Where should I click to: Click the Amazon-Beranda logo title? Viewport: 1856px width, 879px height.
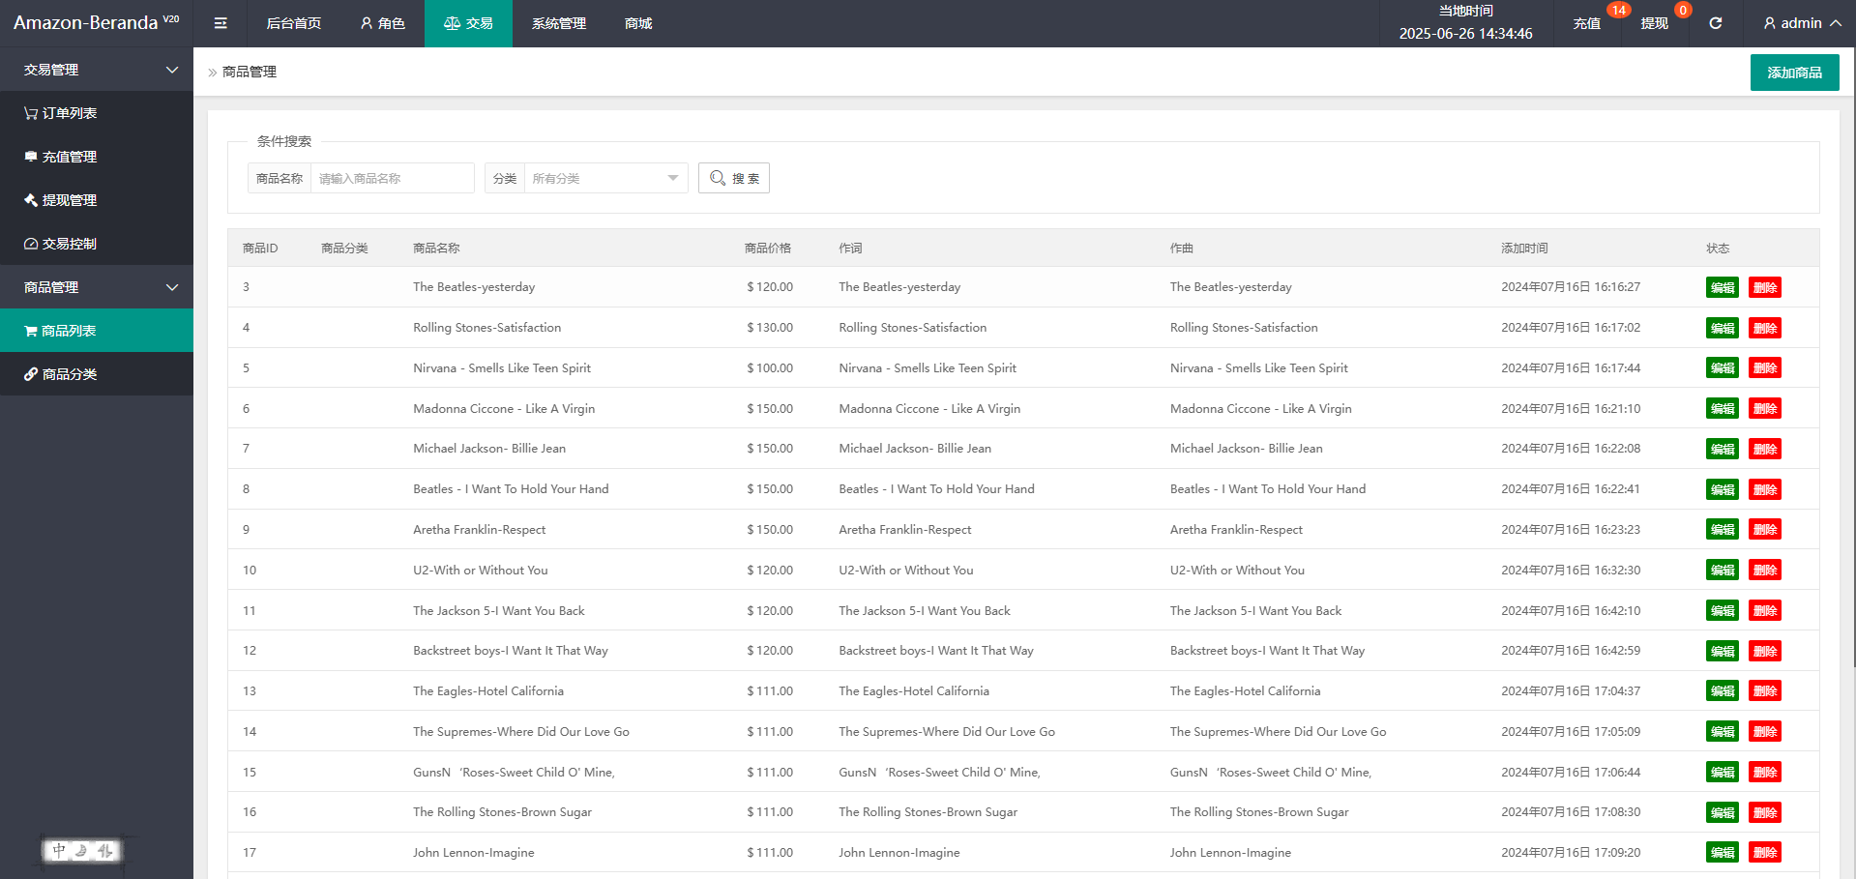(x=96, y=22)
